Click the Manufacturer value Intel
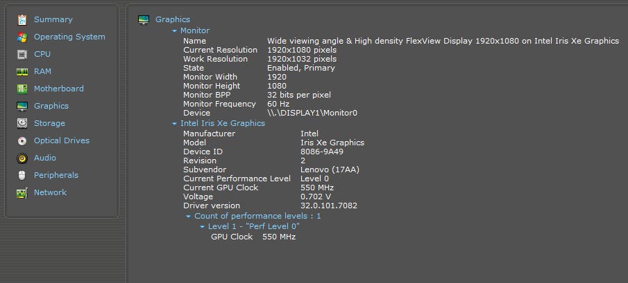 (309, 134)
